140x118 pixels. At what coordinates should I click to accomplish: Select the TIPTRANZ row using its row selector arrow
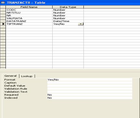(3, 24)
